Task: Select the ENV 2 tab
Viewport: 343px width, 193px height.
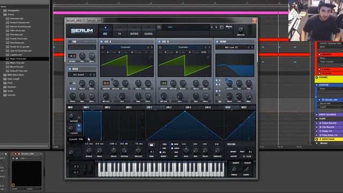Action: tap(107, 107)
